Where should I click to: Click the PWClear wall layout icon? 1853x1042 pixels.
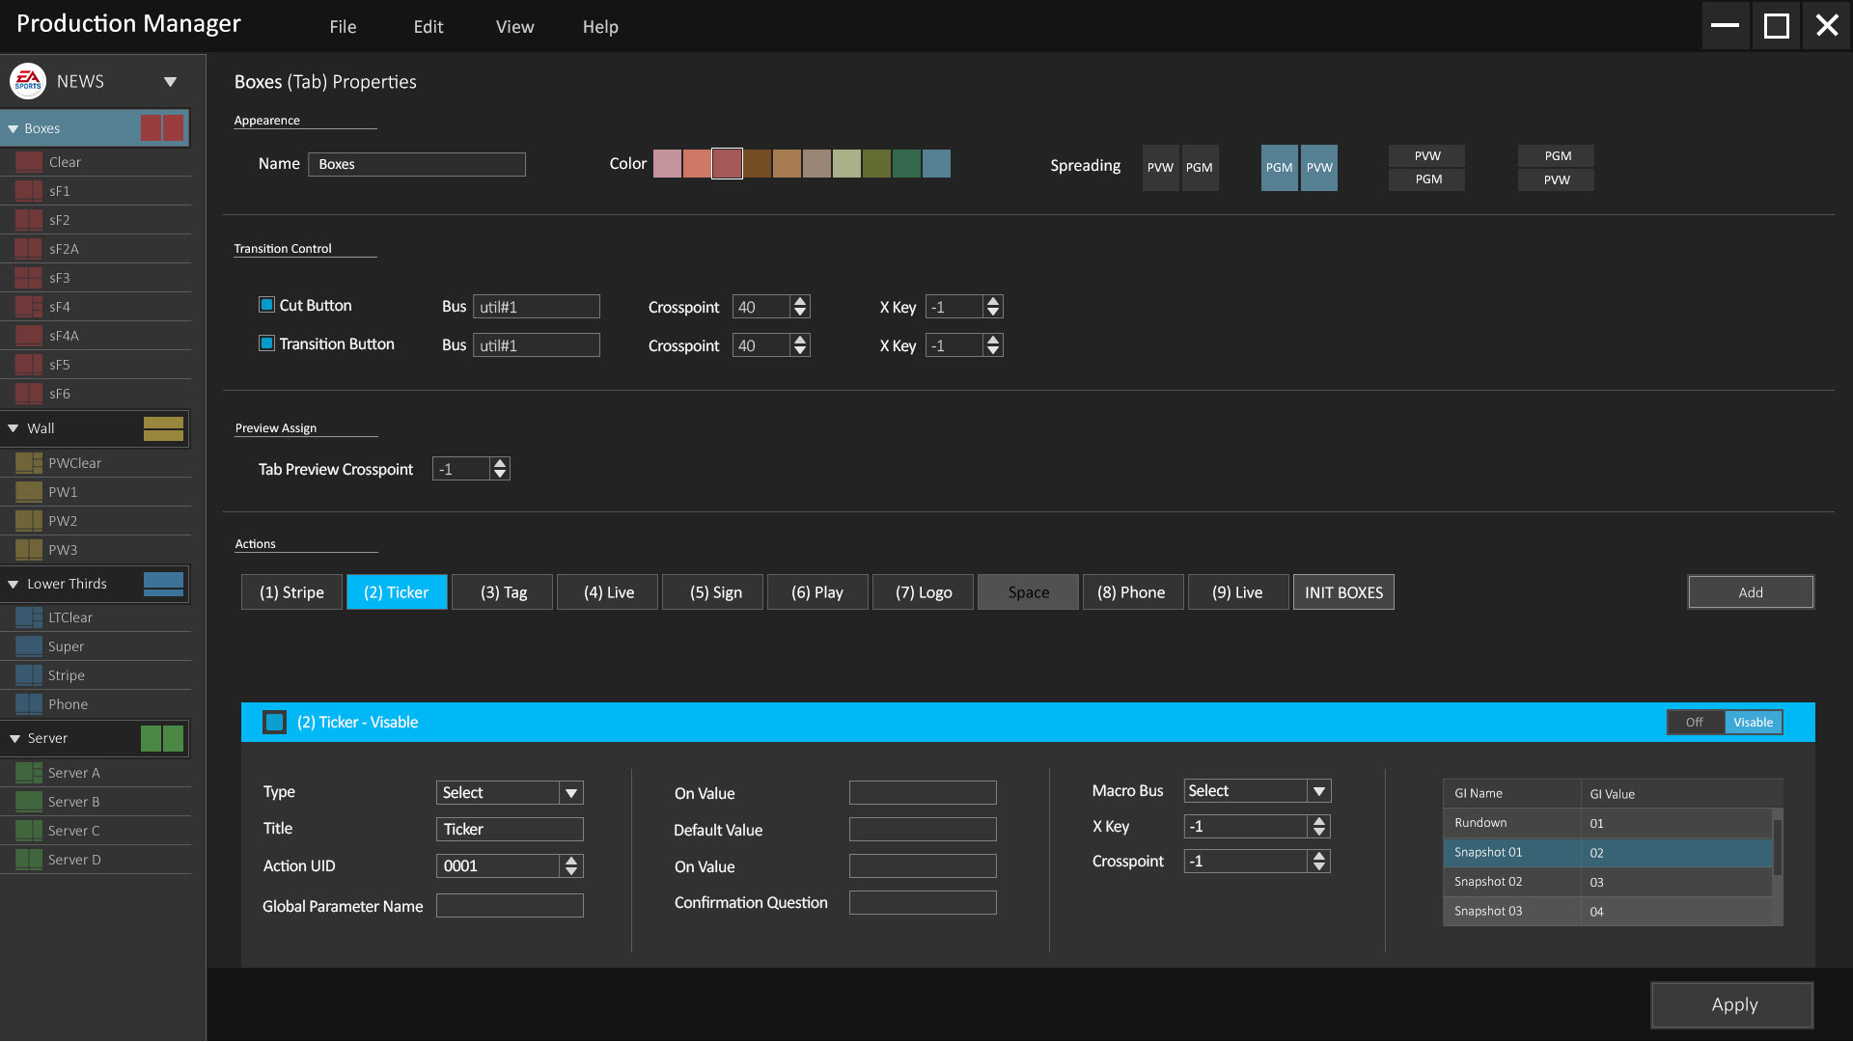point(29,463)
